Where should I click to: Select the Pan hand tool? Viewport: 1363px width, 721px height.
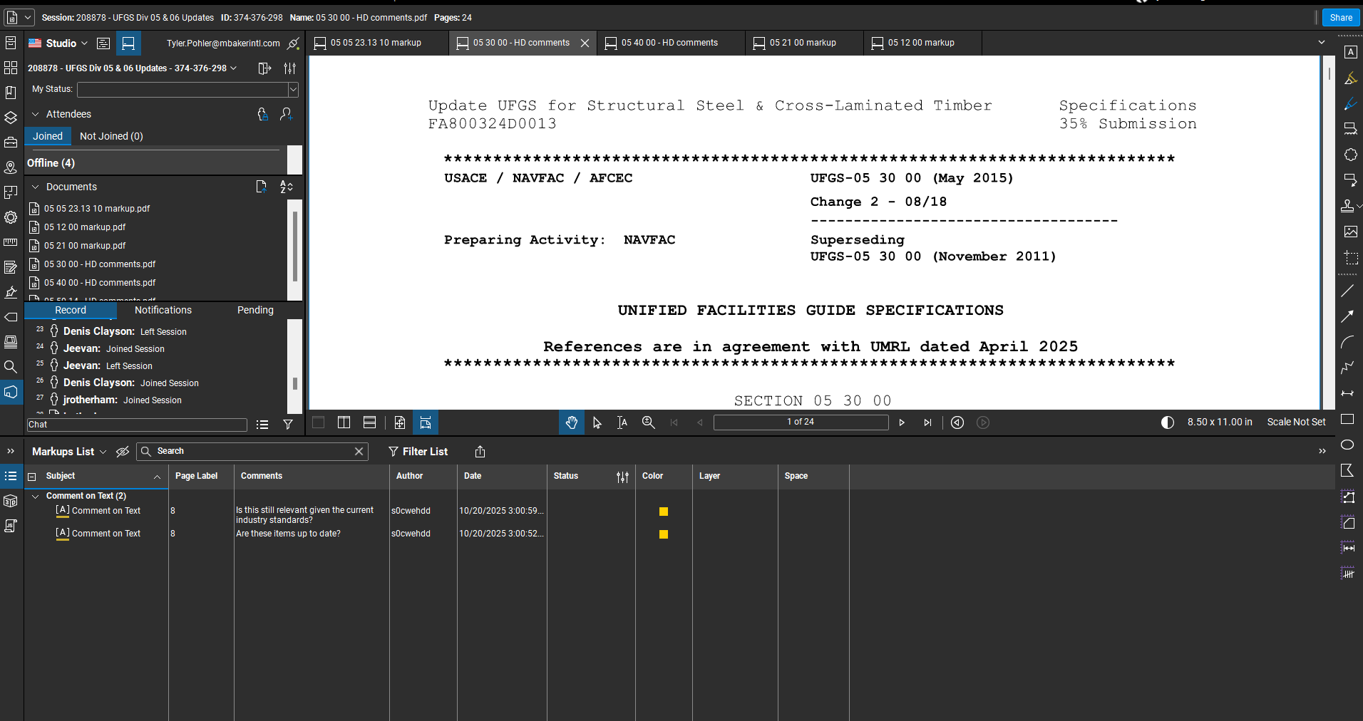571,422
